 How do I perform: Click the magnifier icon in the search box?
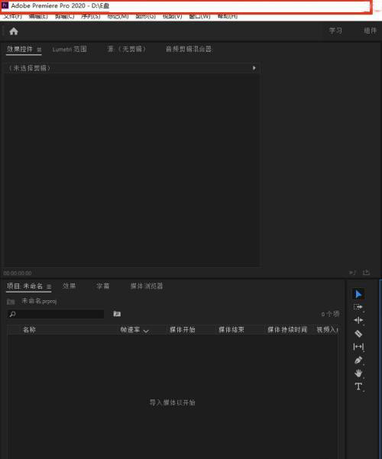coord(12,314)
